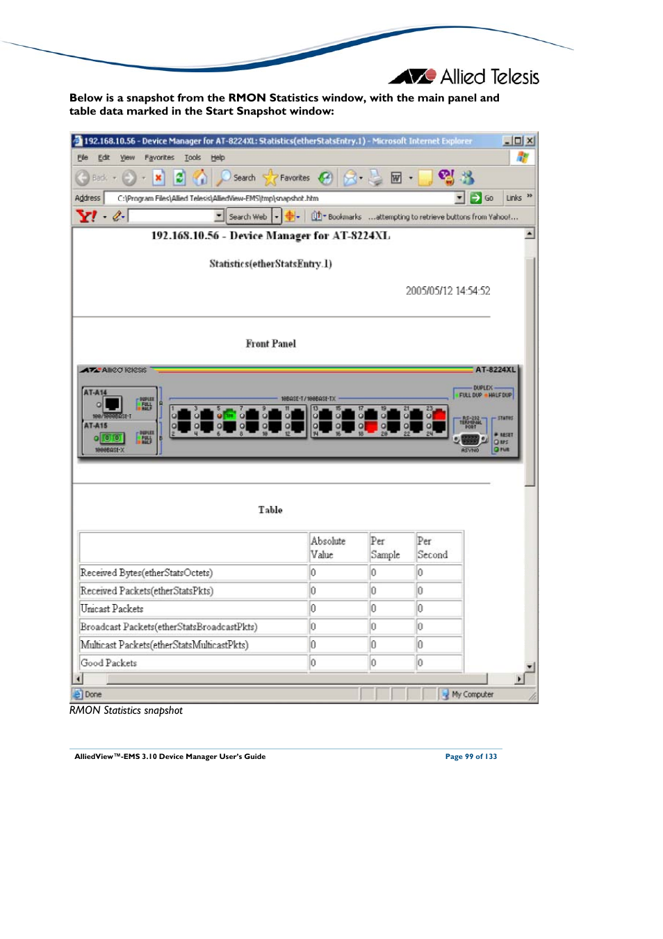Viewport: 663px width, 939px height.
Task: Click the horizontal scrollbar right arrow
Action: 519,679
